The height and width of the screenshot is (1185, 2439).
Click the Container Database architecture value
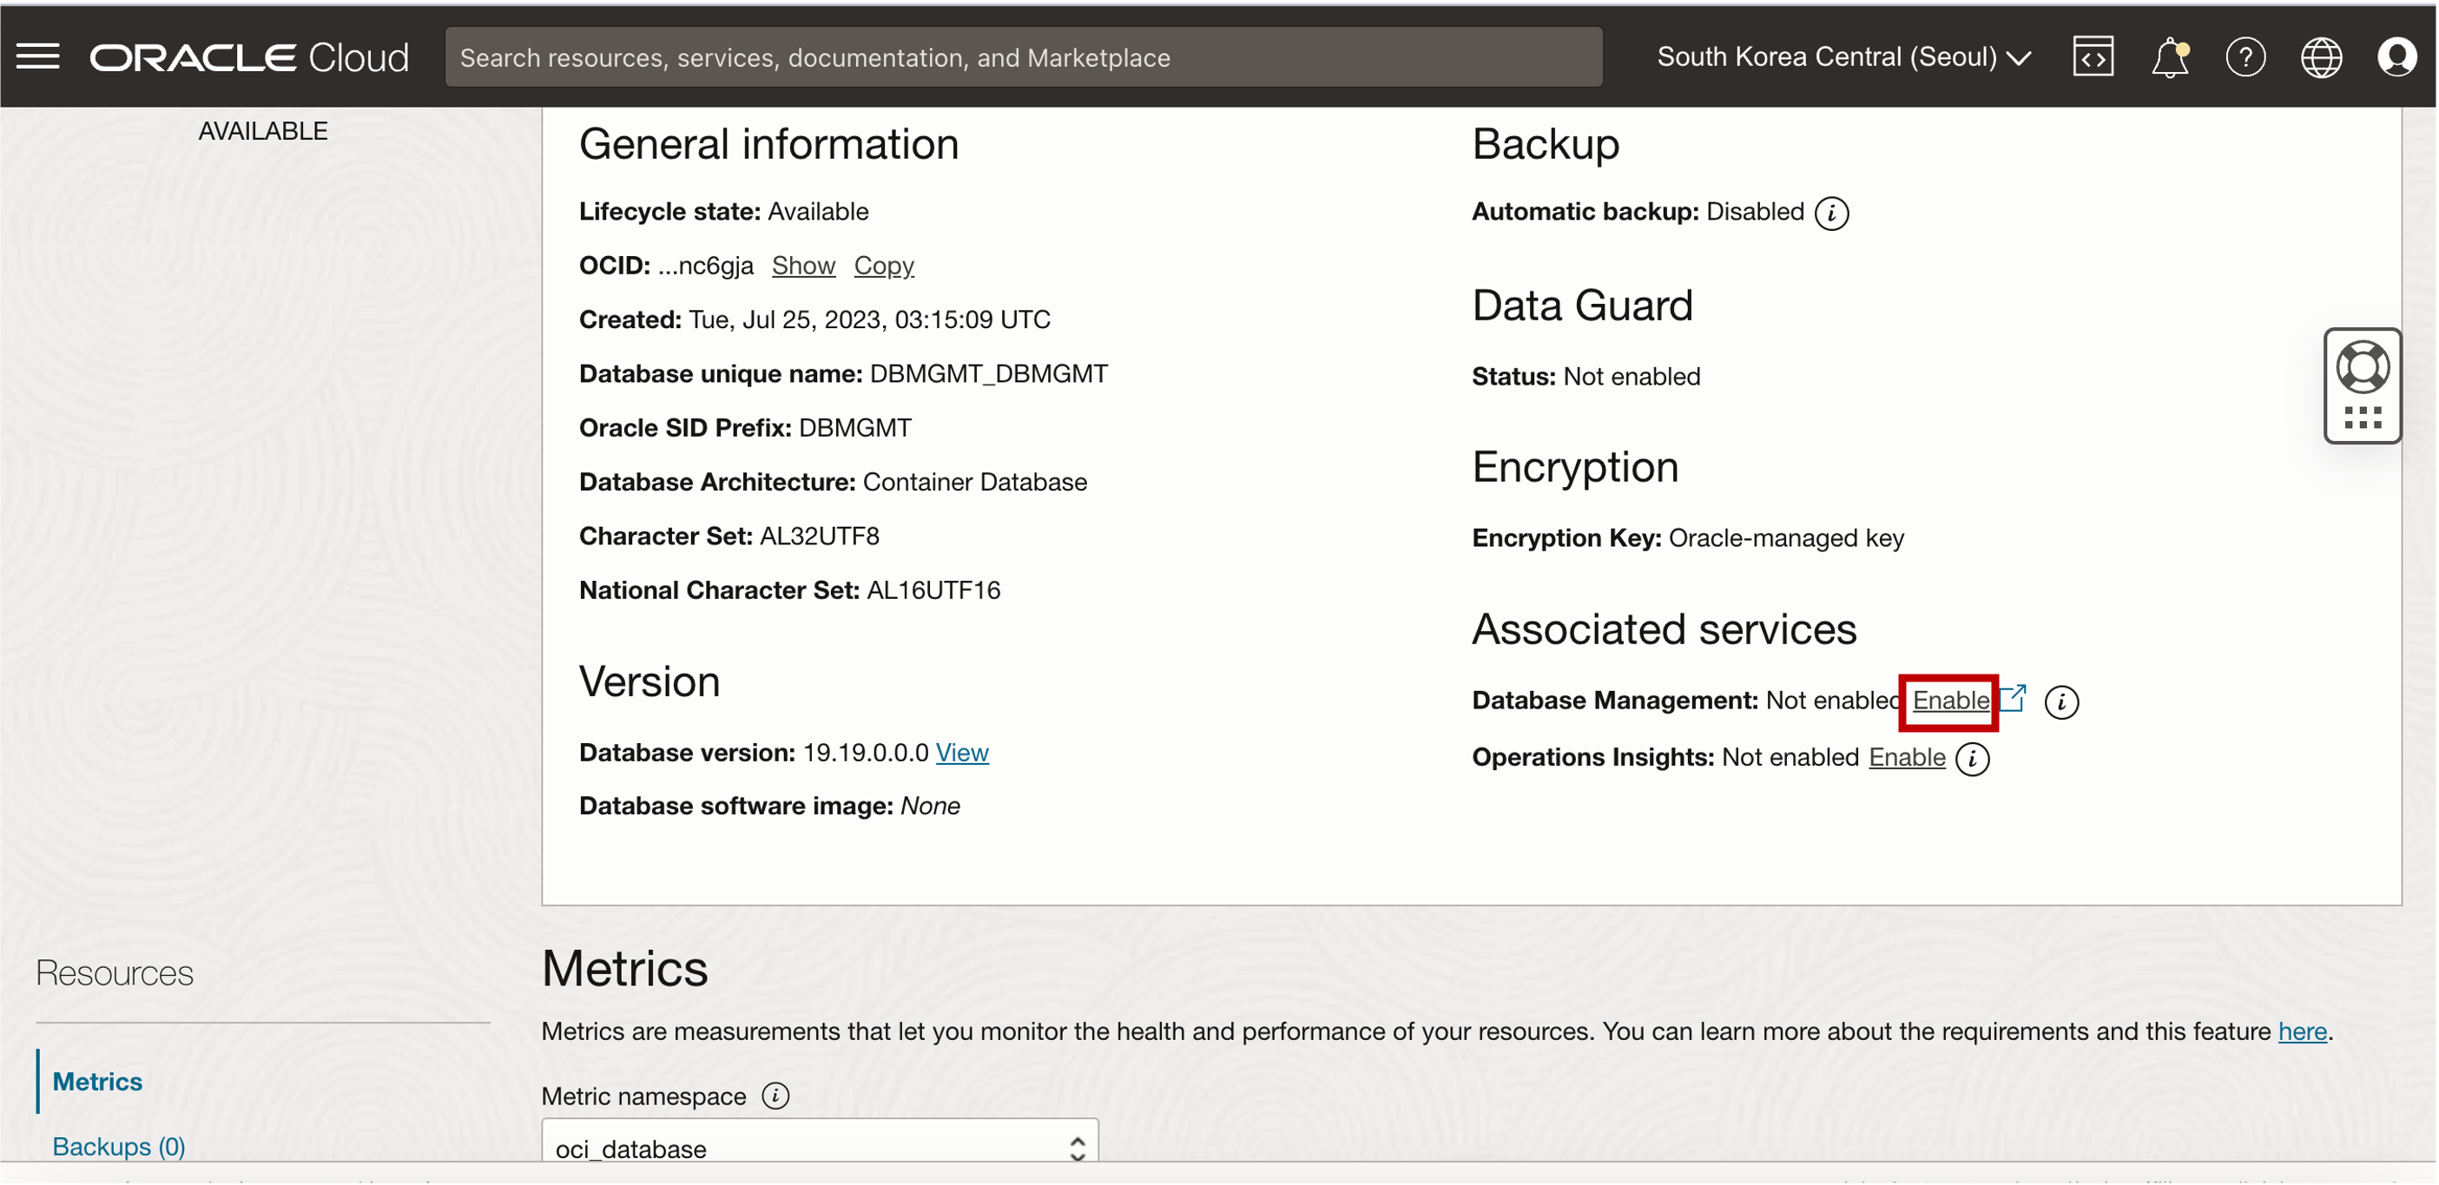point(974,483)
